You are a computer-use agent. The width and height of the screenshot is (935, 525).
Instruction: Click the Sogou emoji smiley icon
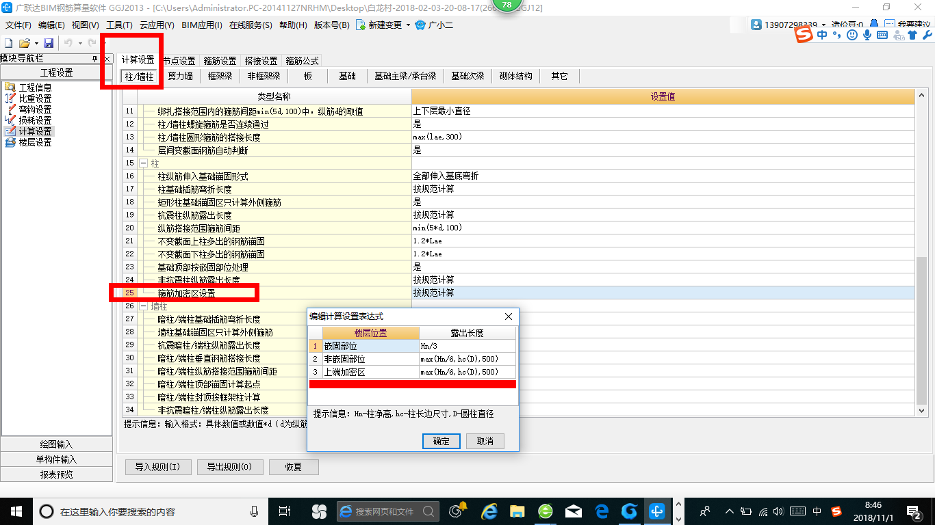click(x=852, y=35)
